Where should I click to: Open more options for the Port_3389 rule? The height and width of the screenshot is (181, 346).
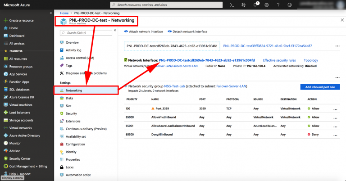pyautogui.click(x=335, y=109)
